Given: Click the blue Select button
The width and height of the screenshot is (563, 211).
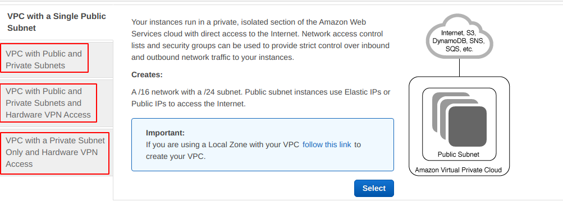Looking at the screenshot, I should click(x=374, y=189).
